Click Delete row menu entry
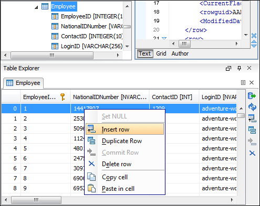The width and height of the screenshot is (260, 206). point(124,164)
